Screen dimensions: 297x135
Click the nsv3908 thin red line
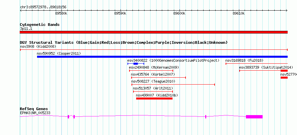[x=154, y=50]
